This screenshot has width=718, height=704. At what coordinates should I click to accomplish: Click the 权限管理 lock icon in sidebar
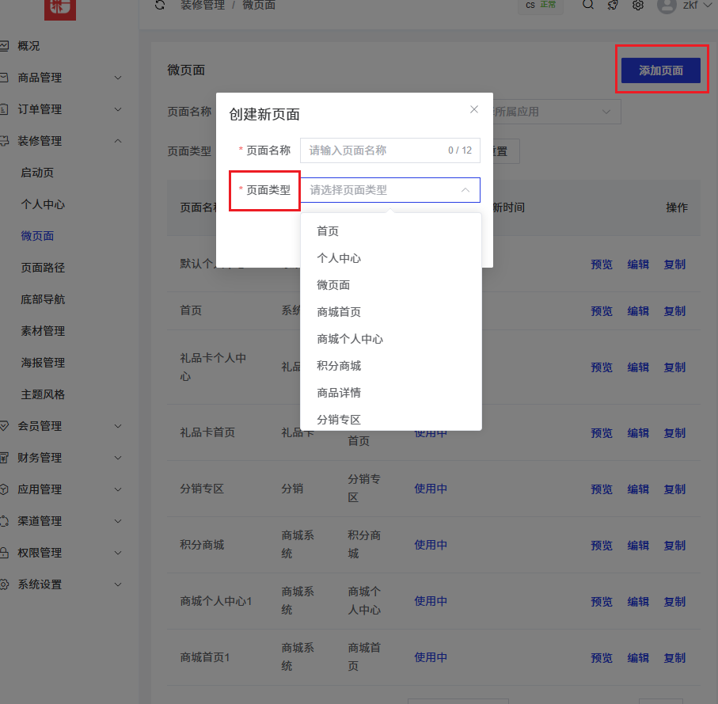click(x=5, y=553)
